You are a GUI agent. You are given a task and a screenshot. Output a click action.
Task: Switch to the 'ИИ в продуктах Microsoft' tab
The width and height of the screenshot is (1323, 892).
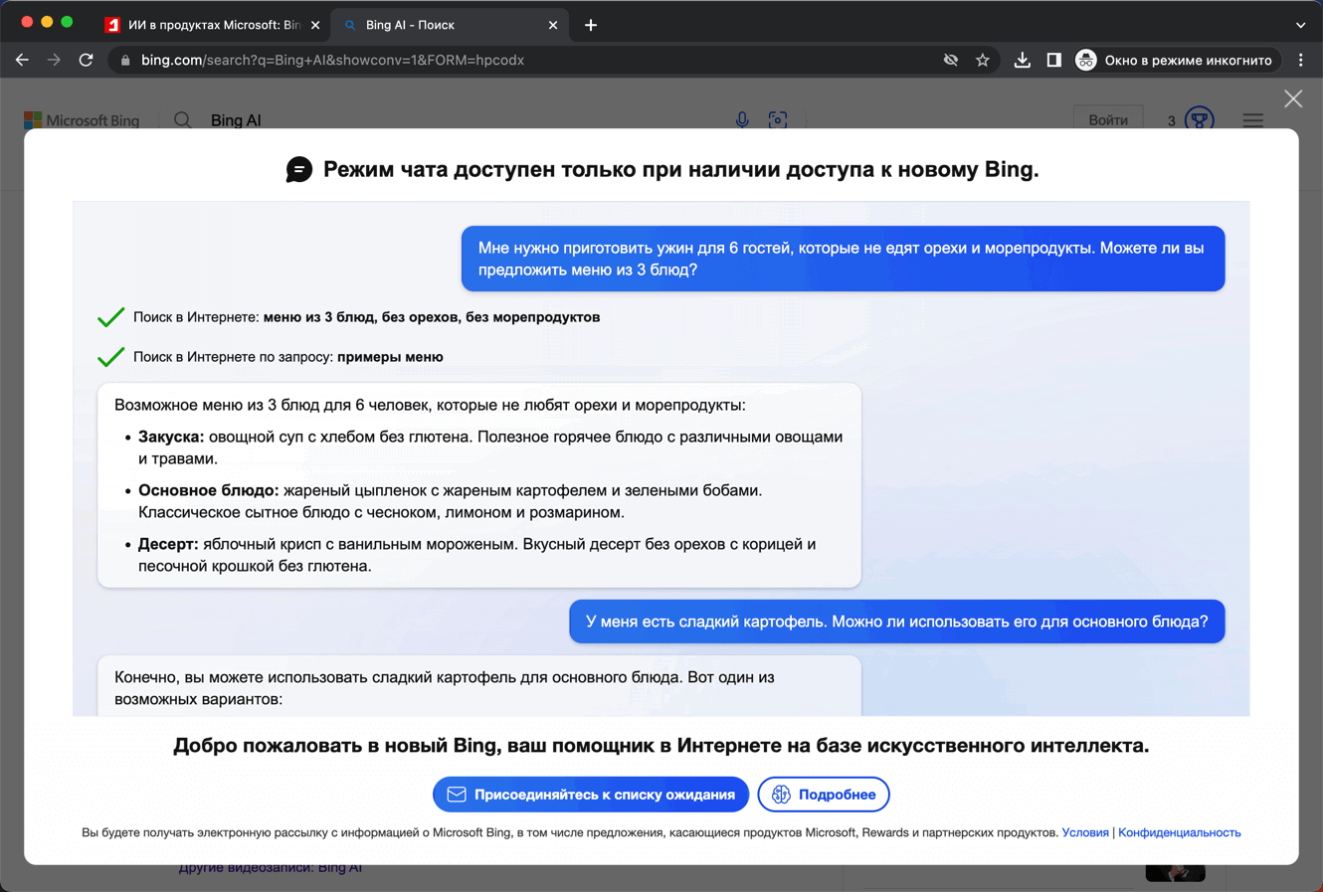click(214, 25)
